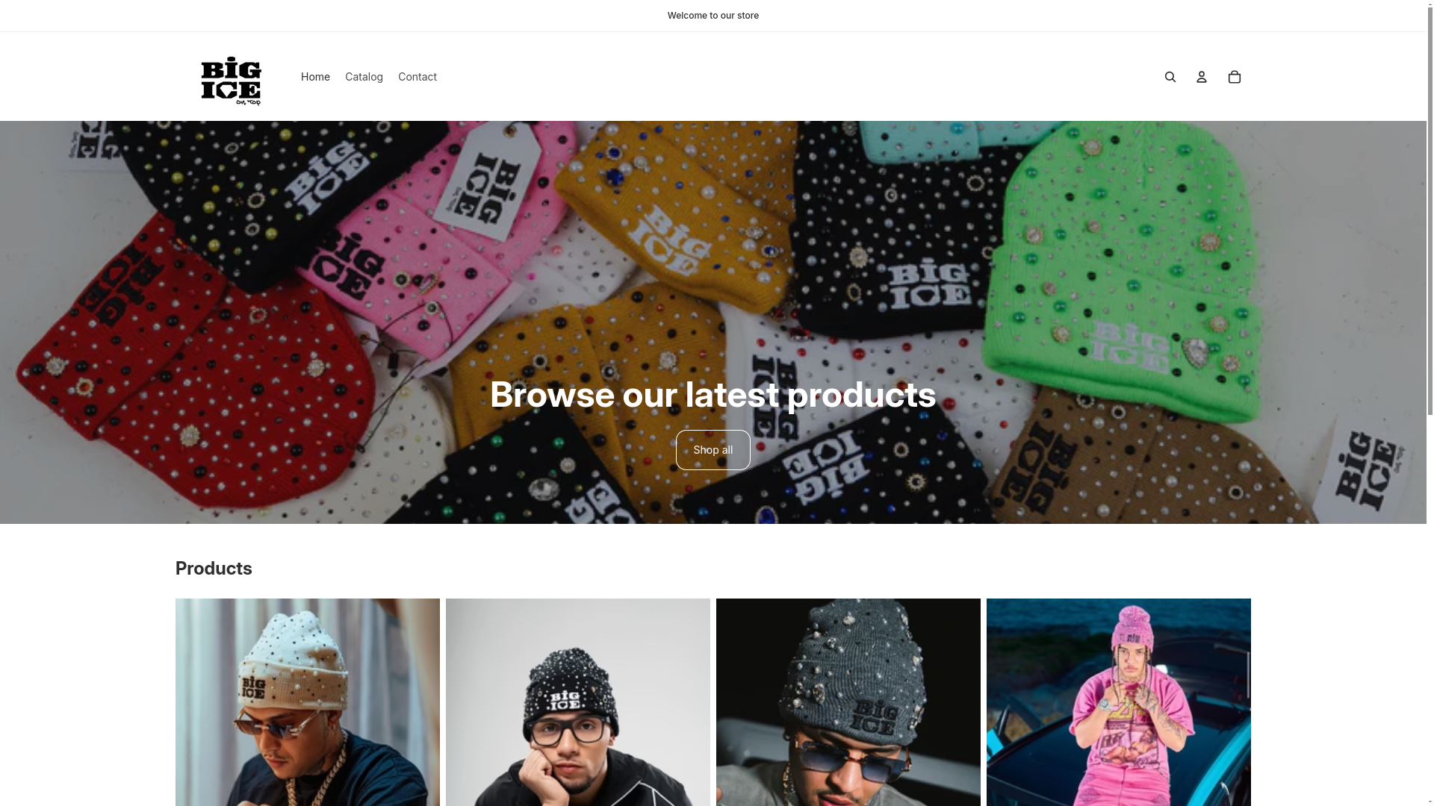
Task: Open the Catalog menu item
Action: click(x=364, y=77)
